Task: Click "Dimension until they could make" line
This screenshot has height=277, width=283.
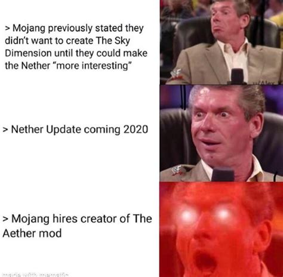Action: click(76, 53)
